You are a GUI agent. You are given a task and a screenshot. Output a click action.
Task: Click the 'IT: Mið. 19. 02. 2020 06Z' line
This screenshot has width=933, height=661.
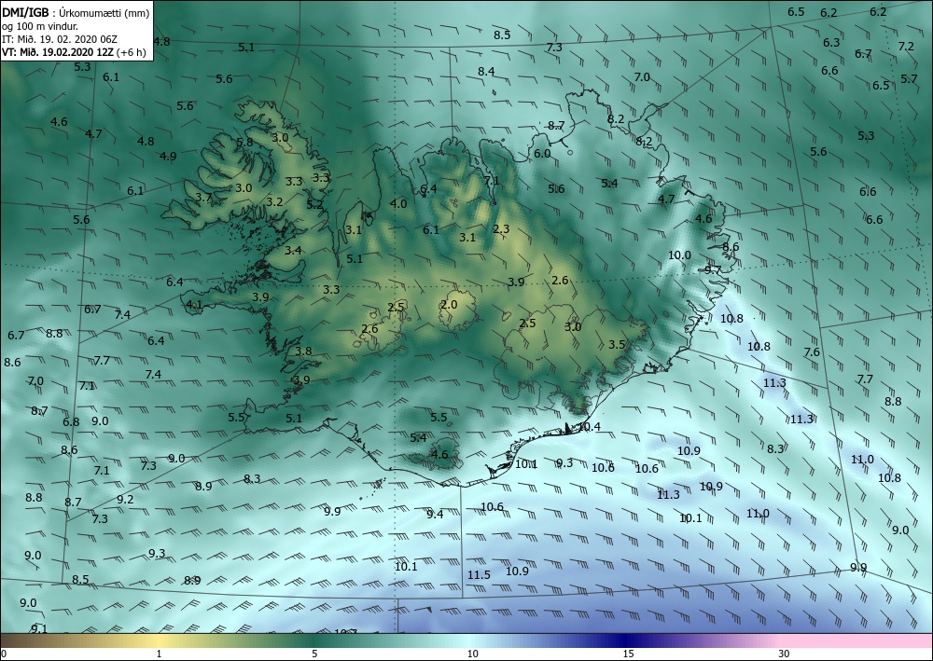point(60,39)
